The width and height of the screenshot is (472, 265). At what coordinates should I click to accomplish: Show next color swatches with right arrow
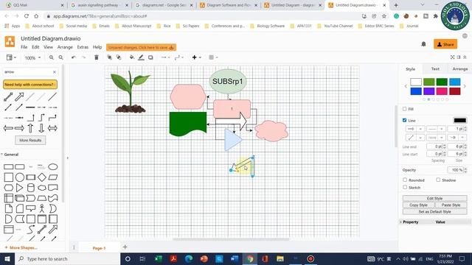pyautogui.click(x=465, y=86)
